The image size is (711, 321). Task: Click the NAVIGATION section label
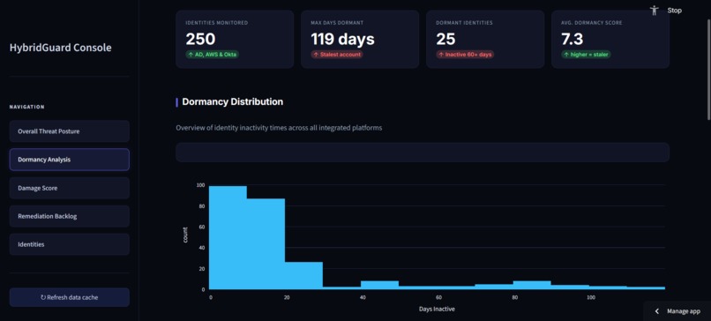(x=26, y=107)
